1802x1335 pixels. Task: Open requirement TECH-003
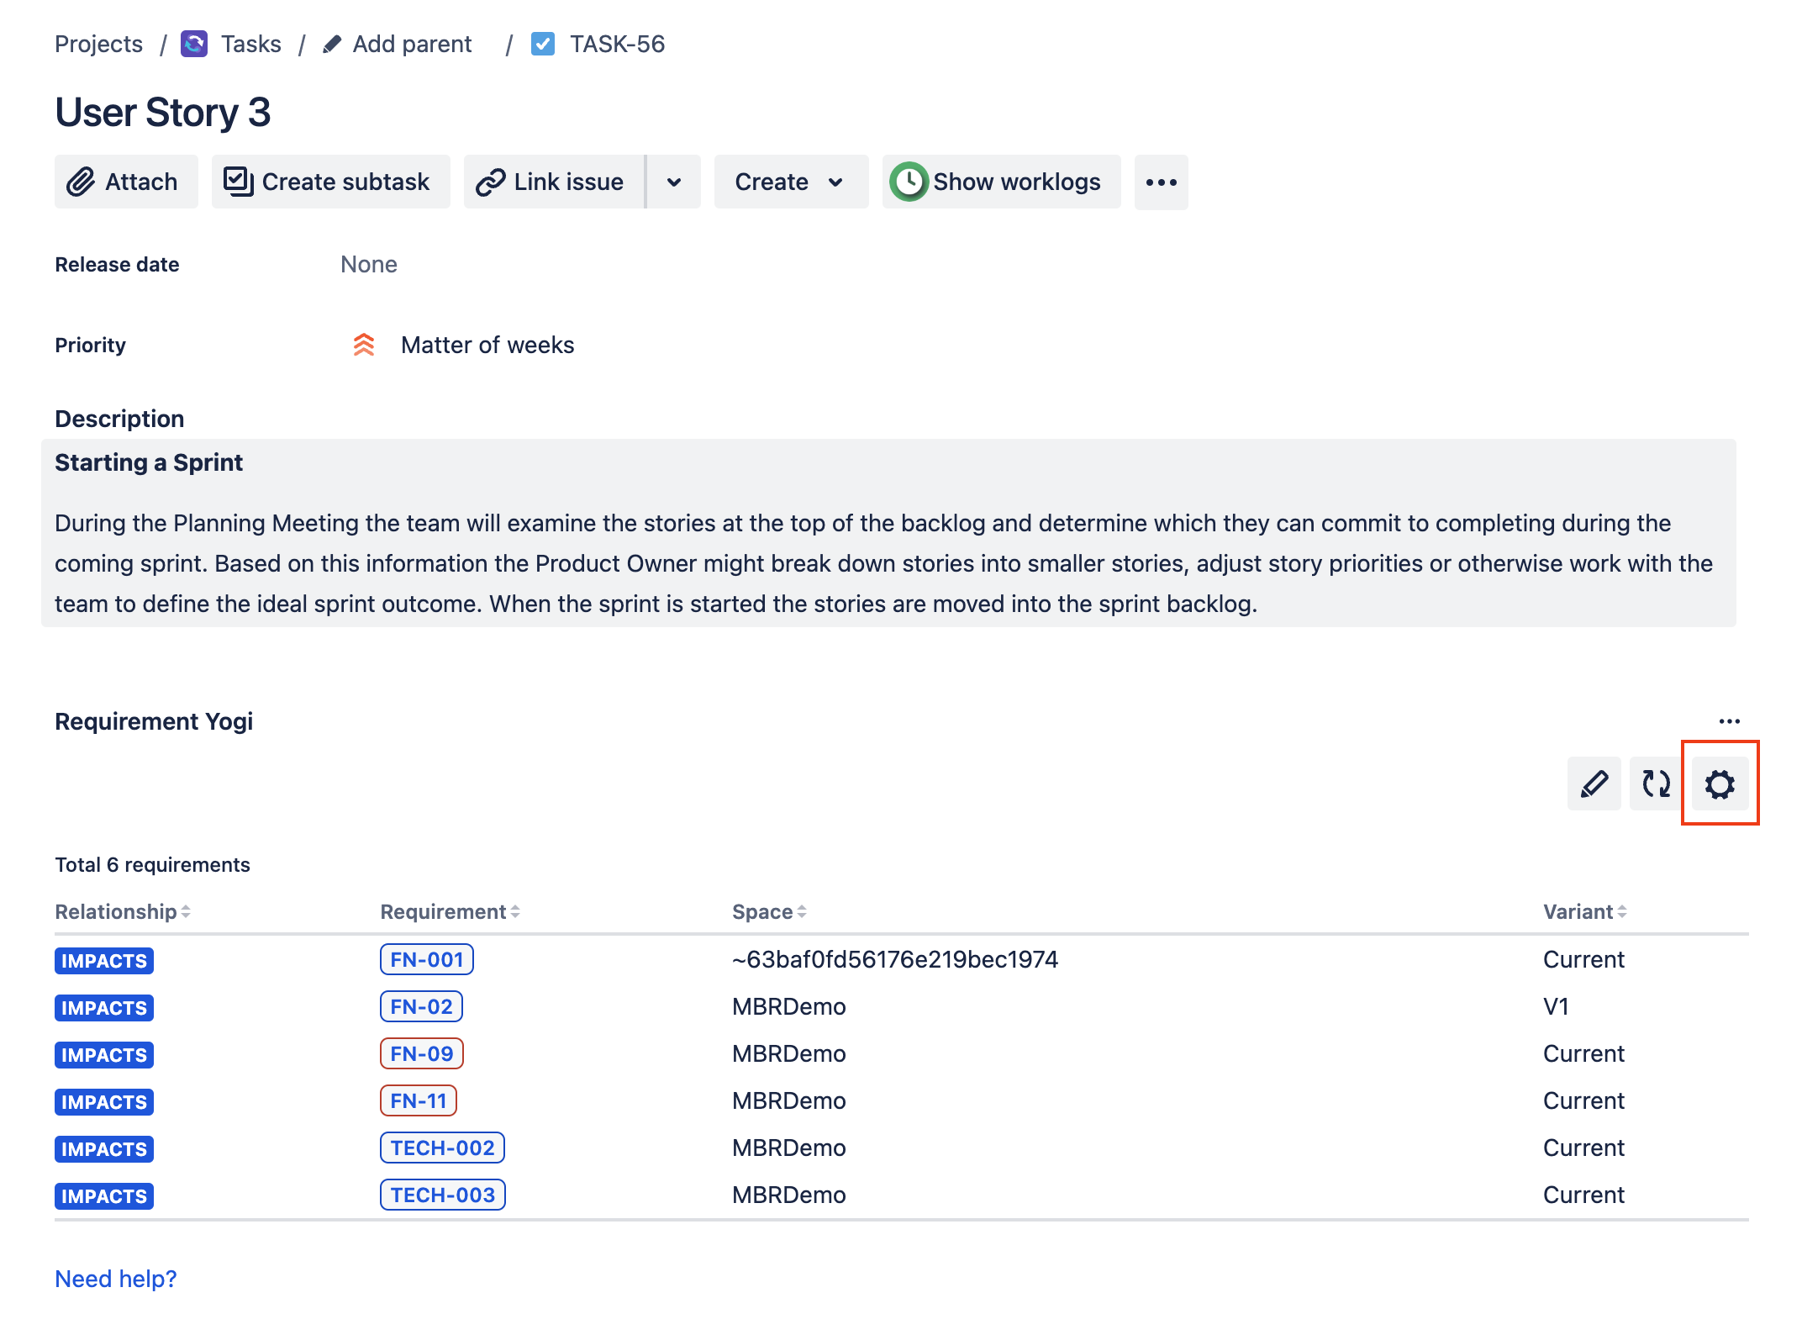click(x=442, y=1195)
